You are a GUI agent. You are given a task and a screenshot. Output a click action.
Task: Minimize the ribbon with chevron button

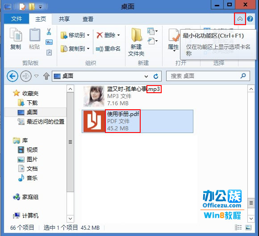coord(240,19)
